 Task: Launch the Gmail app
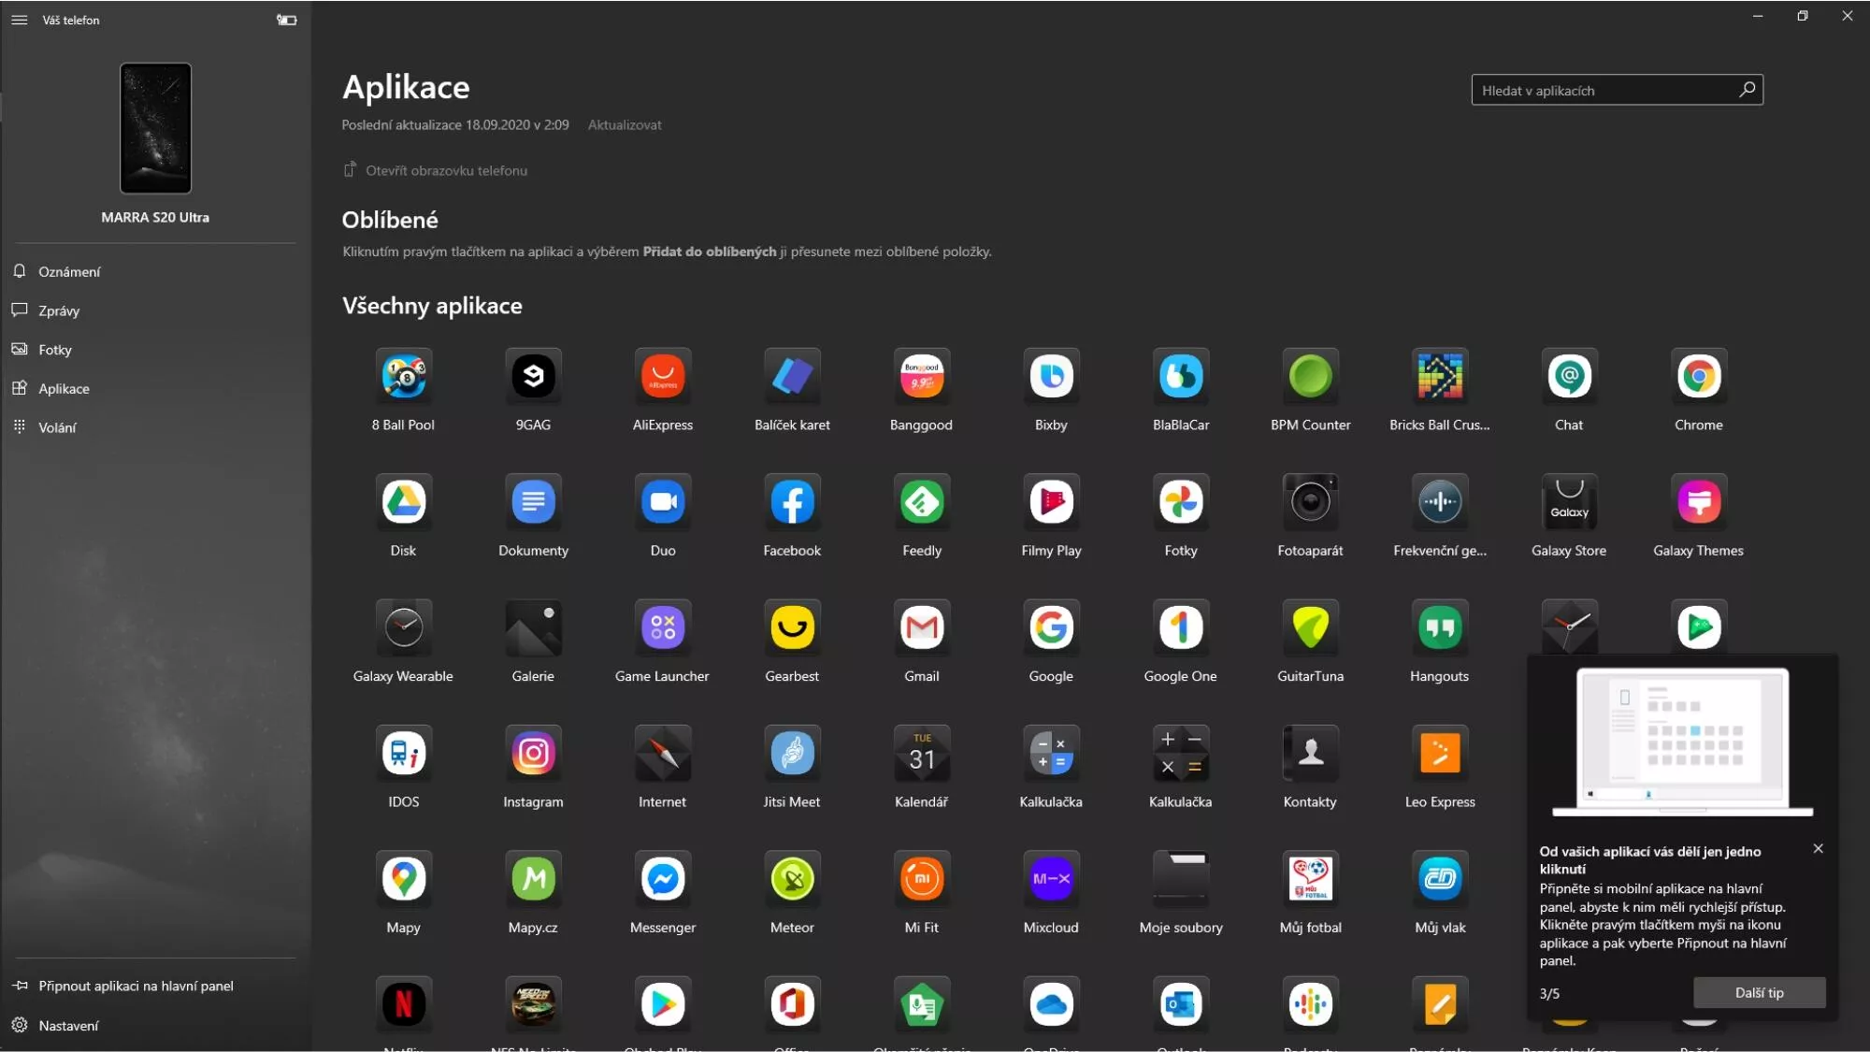coord(922,627)
